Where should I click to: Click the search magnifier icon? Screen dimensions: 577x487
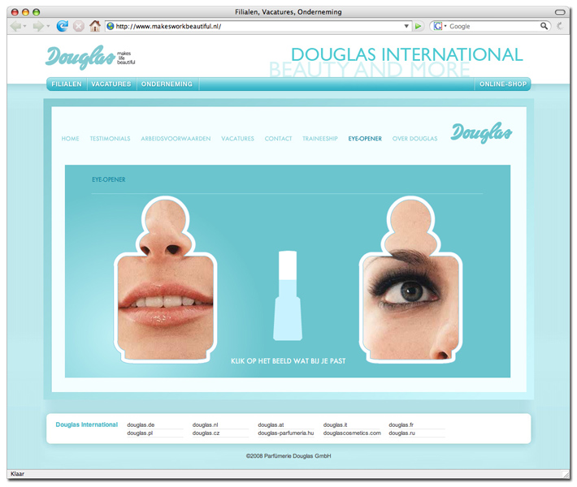(x=544, y=26)
